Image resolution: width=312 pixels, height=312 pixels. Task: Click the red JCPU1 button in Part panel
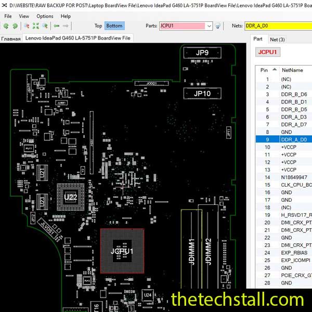tap(268, 52)
